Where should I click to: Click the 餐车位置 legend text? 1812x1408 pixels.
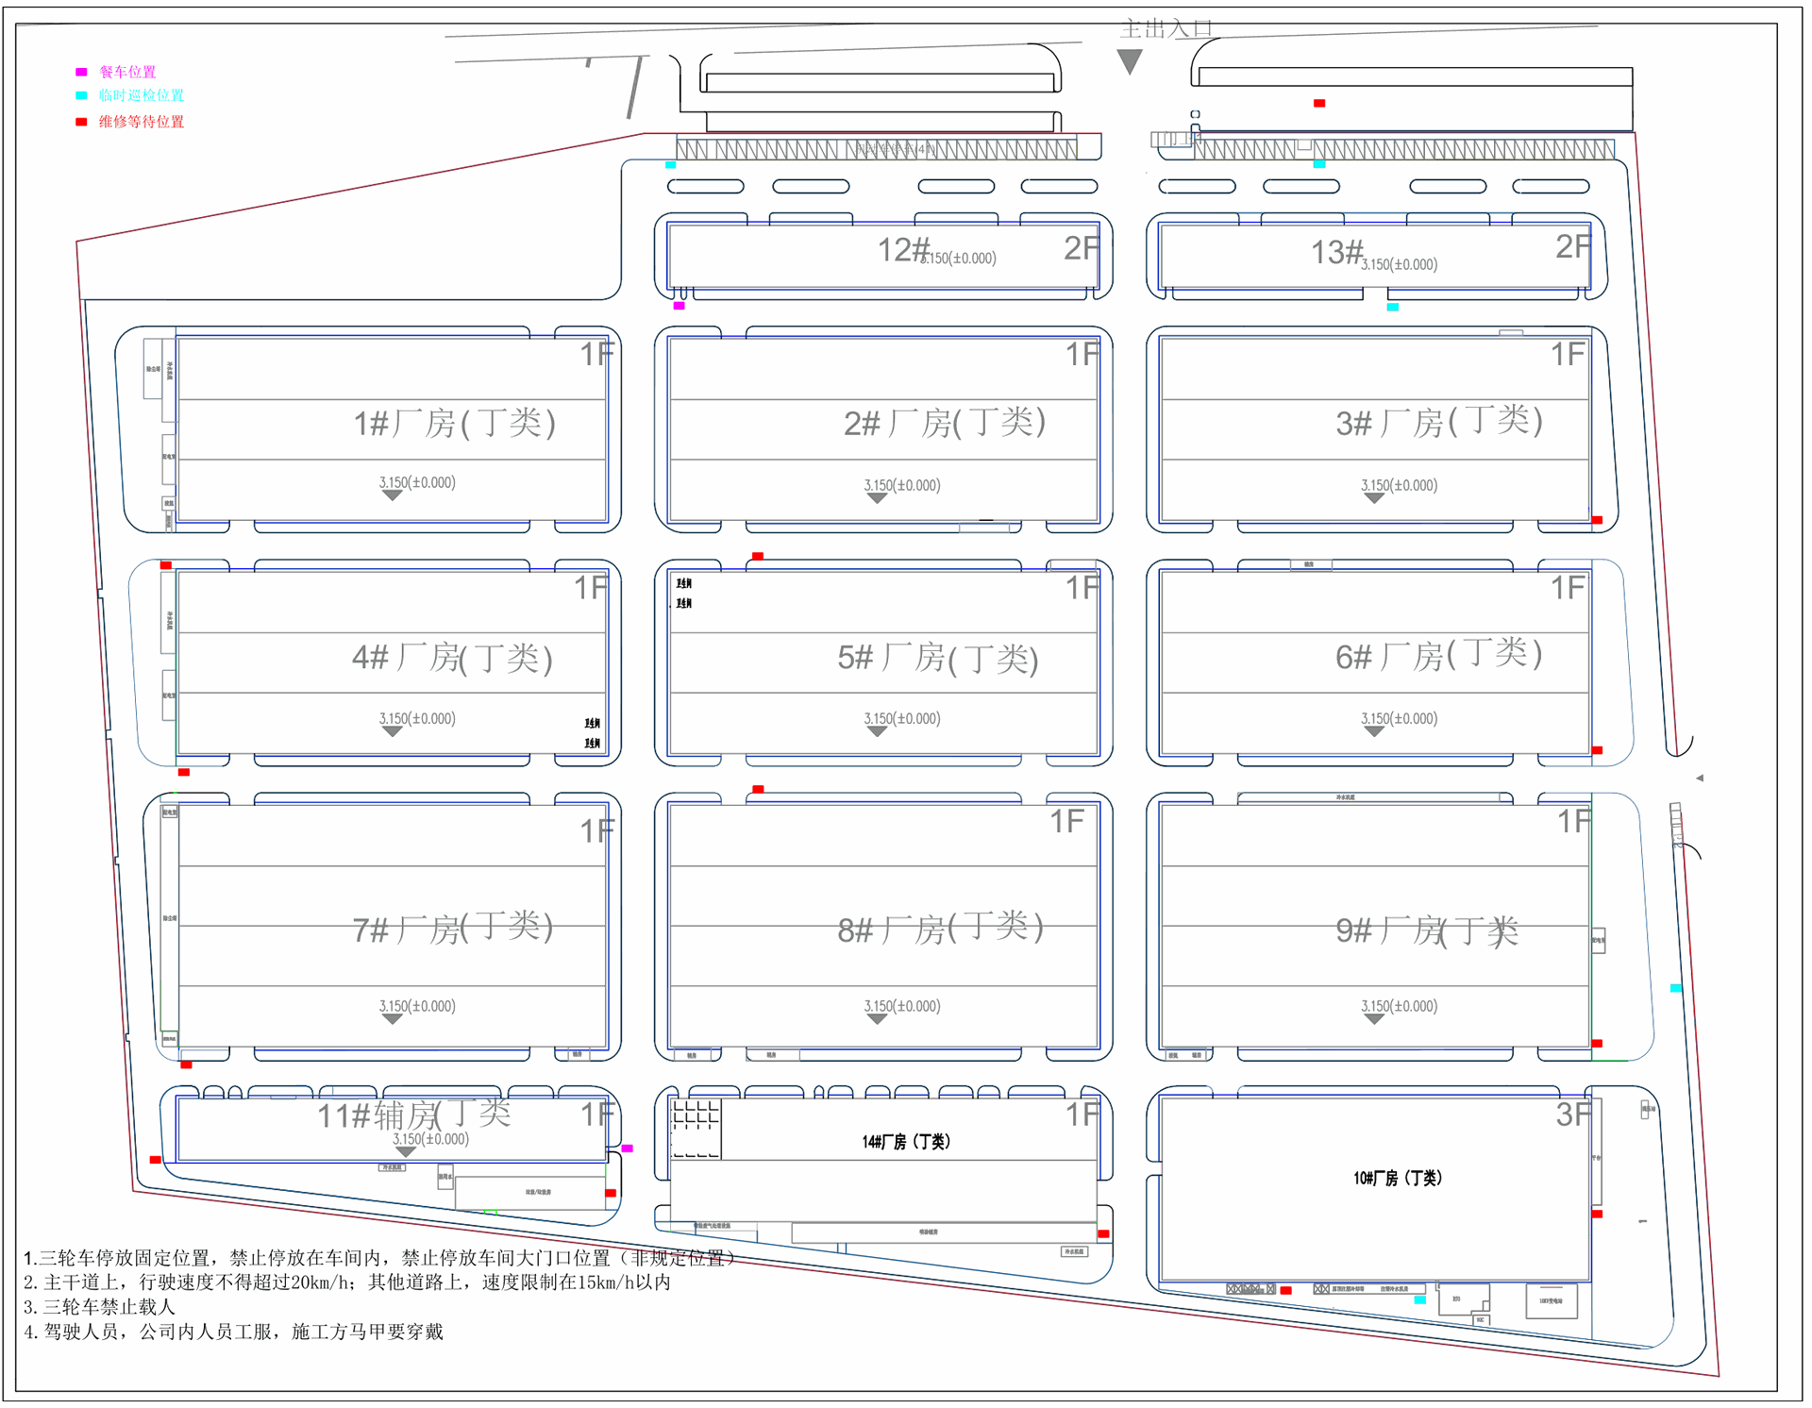pos(127,72)
